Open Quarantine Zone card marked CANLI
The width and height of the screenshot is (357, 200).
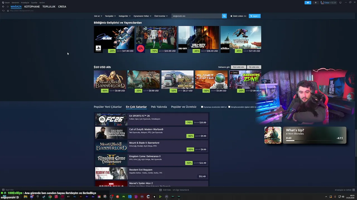point(245,81)
